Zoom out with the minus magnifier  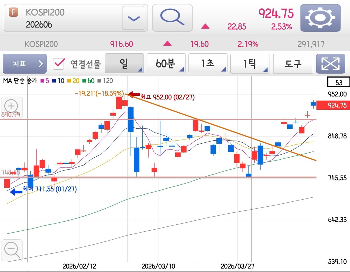coord(12,250)
